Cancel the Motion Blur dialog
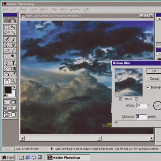The image size is (161, 161). [154, 78]
